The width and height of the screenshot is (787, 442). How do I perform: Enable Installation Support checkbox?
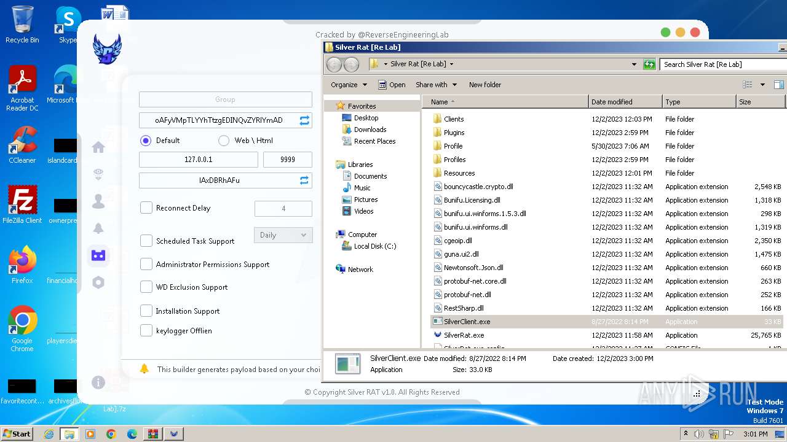click(x=146, y=311)
